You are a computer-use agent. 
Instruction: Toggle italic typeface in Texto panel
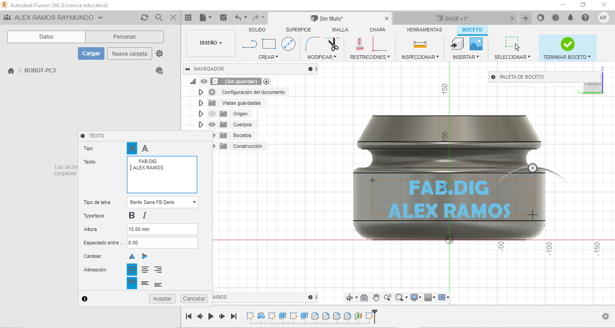pyautogui.click(x=145, y=216)
